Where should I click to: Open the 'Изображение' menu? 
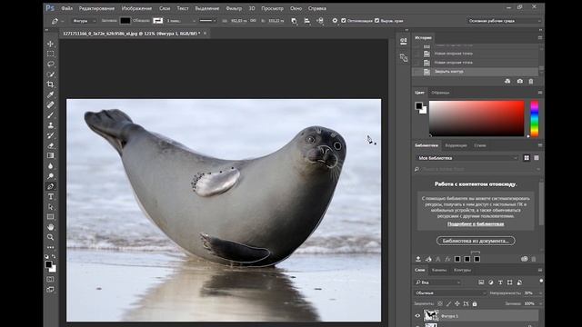pyautogui.click(x=136, y=8)
